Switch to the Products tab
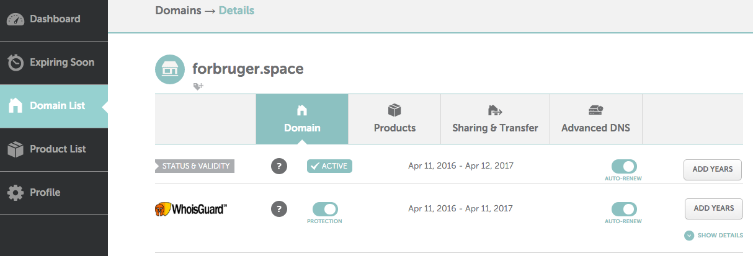The image size is (753, 256). click(394, 119)
